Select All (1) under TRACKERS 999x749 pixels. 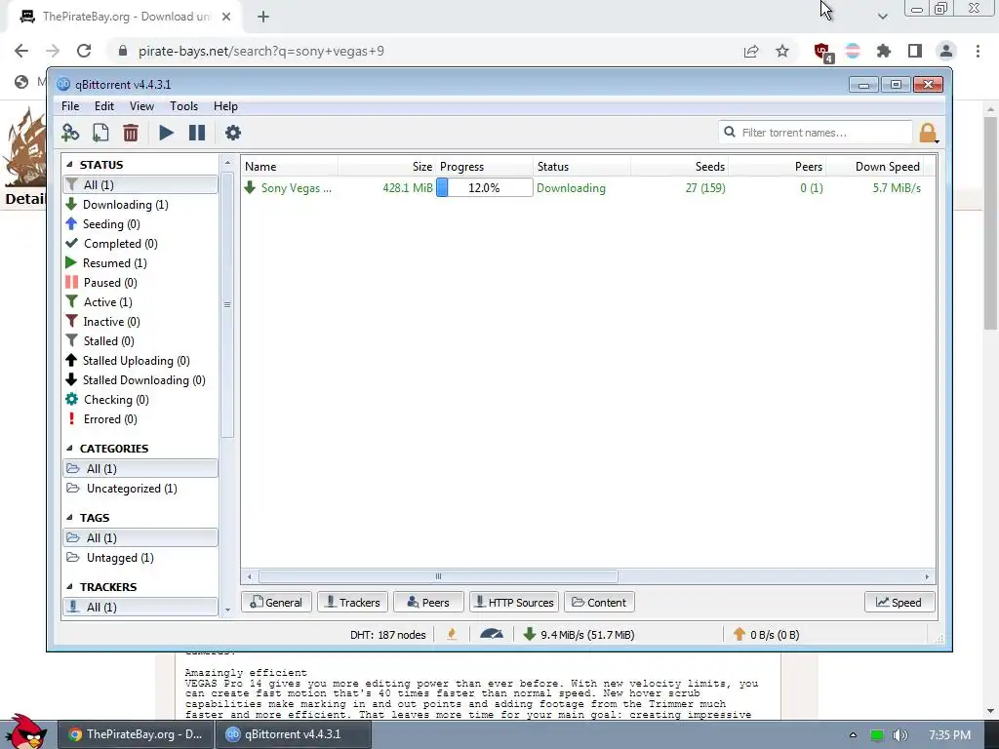click(140, 607)
